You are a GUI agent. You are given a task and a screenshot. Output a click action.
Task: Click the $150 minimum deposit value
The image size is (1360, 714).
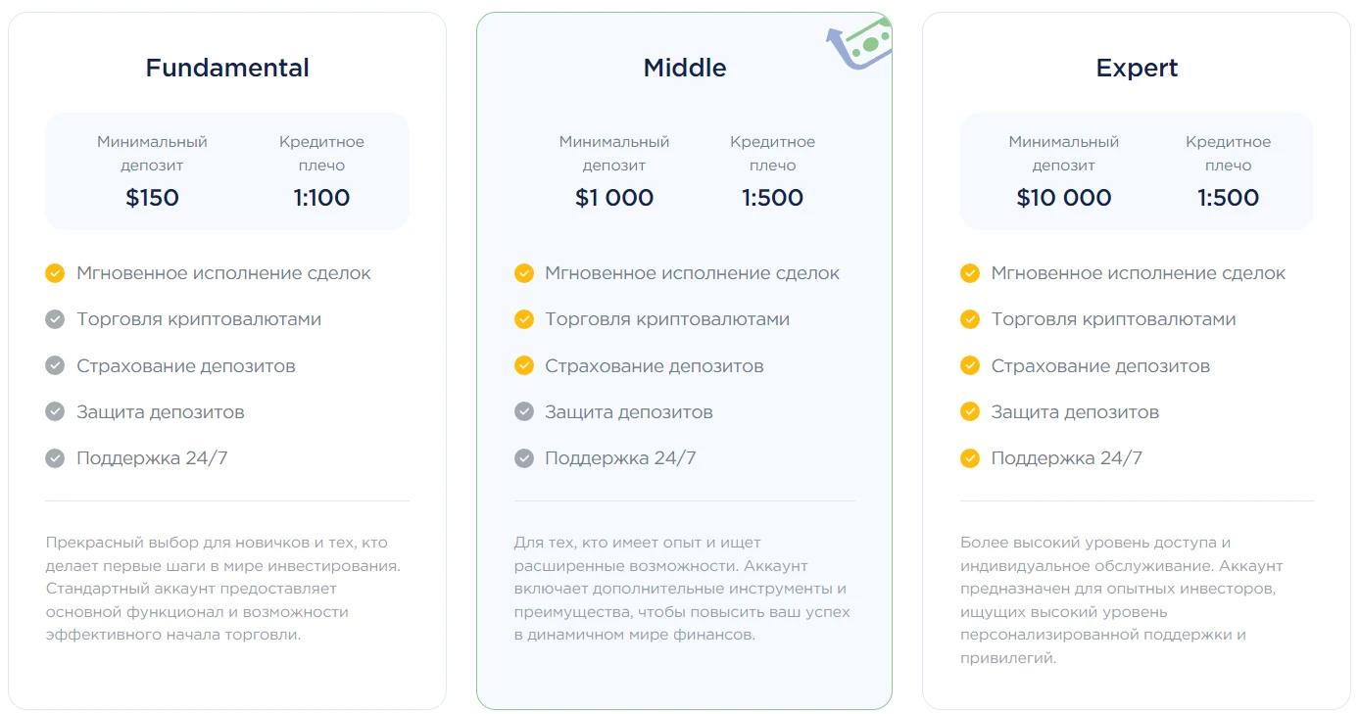(152, 198)
